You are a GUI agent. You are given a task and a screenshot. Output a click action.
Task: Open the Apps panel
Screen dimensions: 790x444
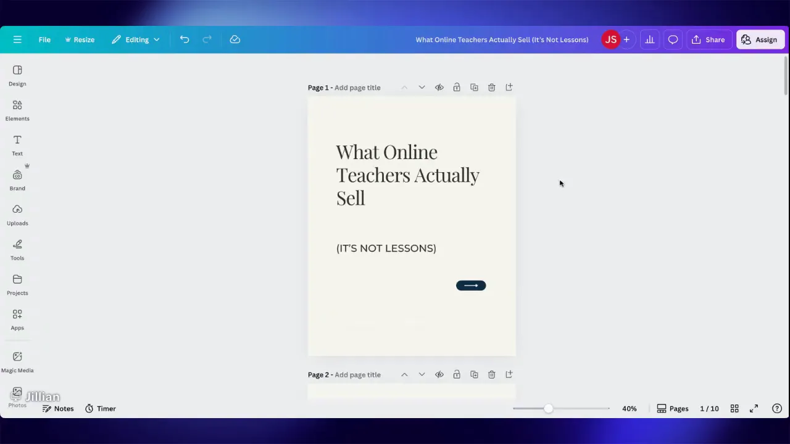17,319
